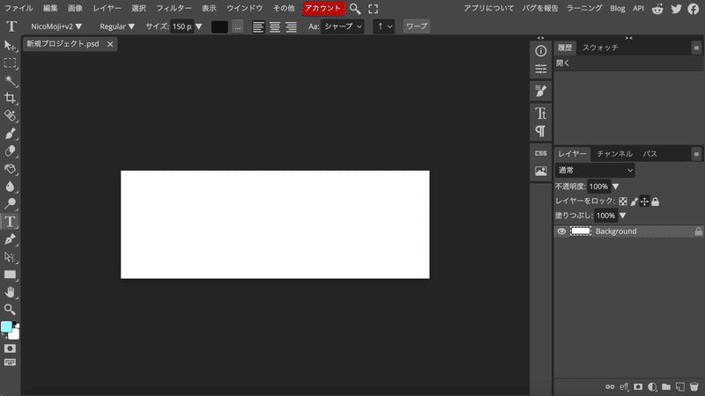Open NicoMoji+v2 font dropdown
The height and width of the screenshot is (396, 705).
(x=56, y=26)
